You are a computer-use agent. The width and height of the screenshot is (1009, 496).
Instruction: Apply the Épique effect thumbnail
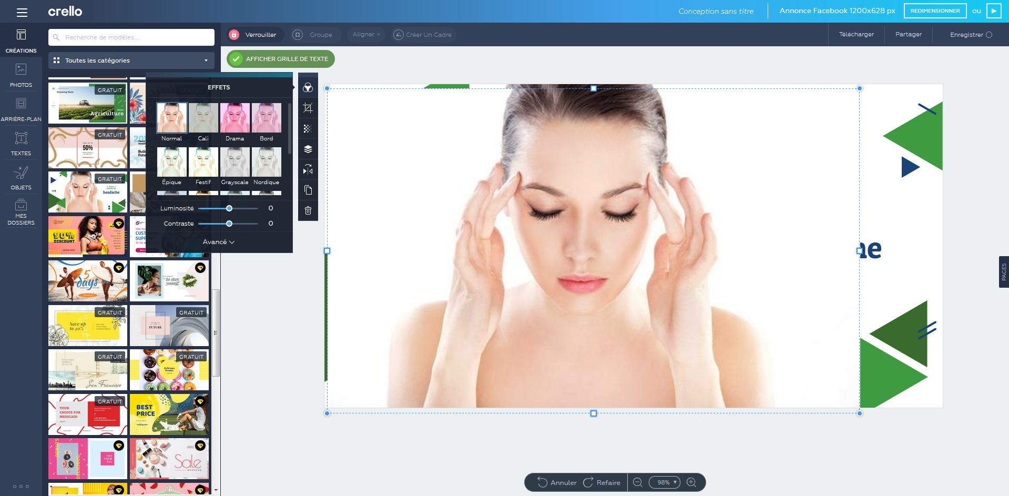point(172,162)
